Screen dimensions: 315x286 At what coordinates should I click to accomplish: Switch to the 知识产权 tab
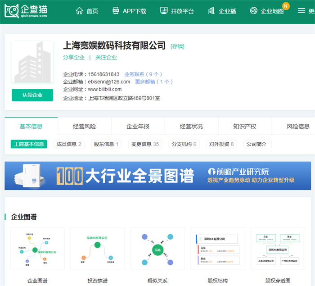tap(244, 127)
